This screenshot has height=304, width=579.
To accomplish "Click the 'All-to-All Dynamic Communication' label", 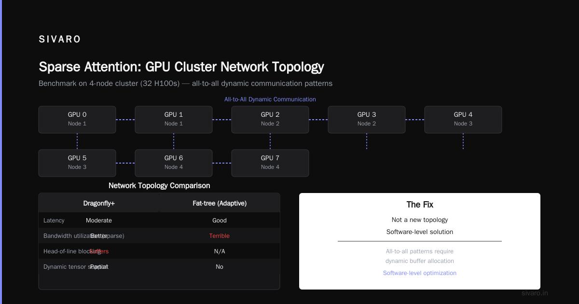I will (x=270, y=99).
